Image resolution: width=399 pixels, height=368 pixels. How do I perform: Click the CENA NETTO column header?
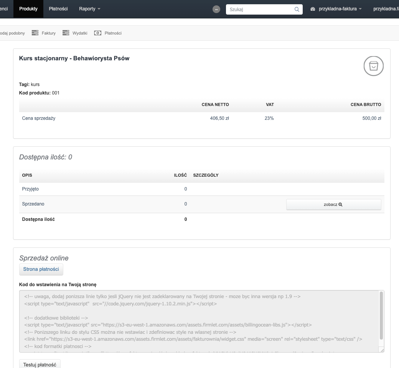pos(215,104)
